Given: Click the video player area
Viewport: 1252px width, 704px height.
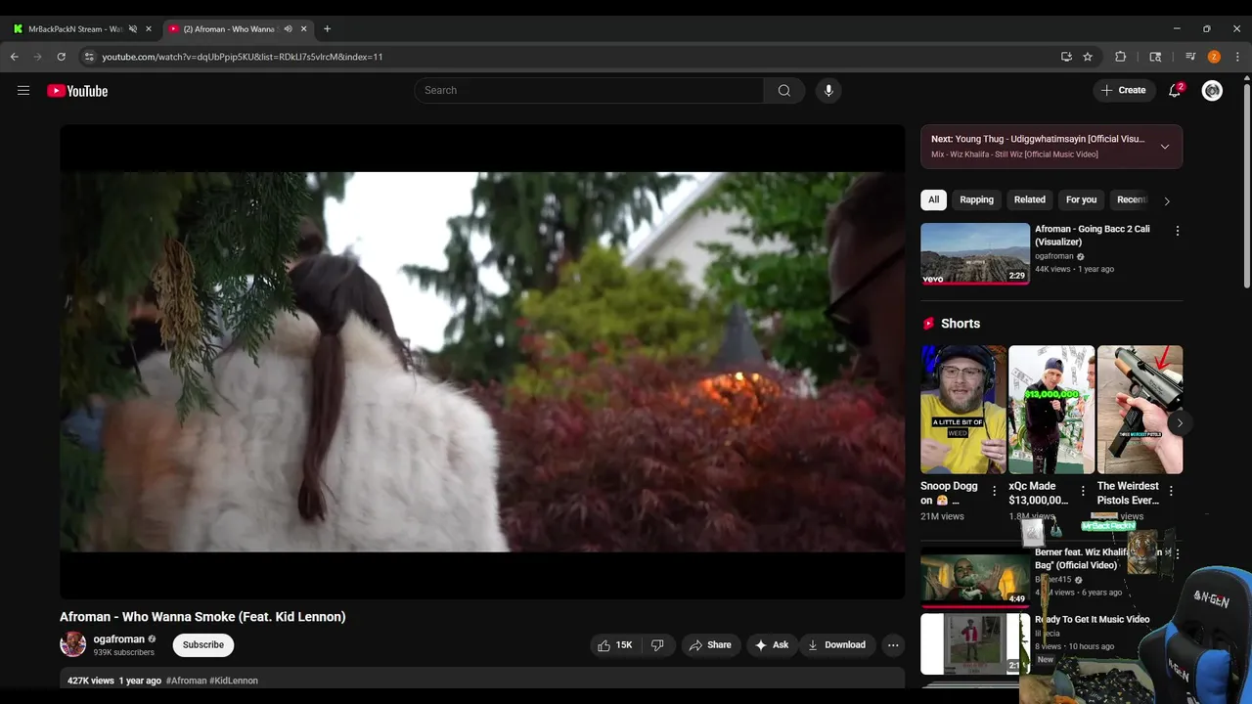Looking at the screenshot, I should pos(482,362).
